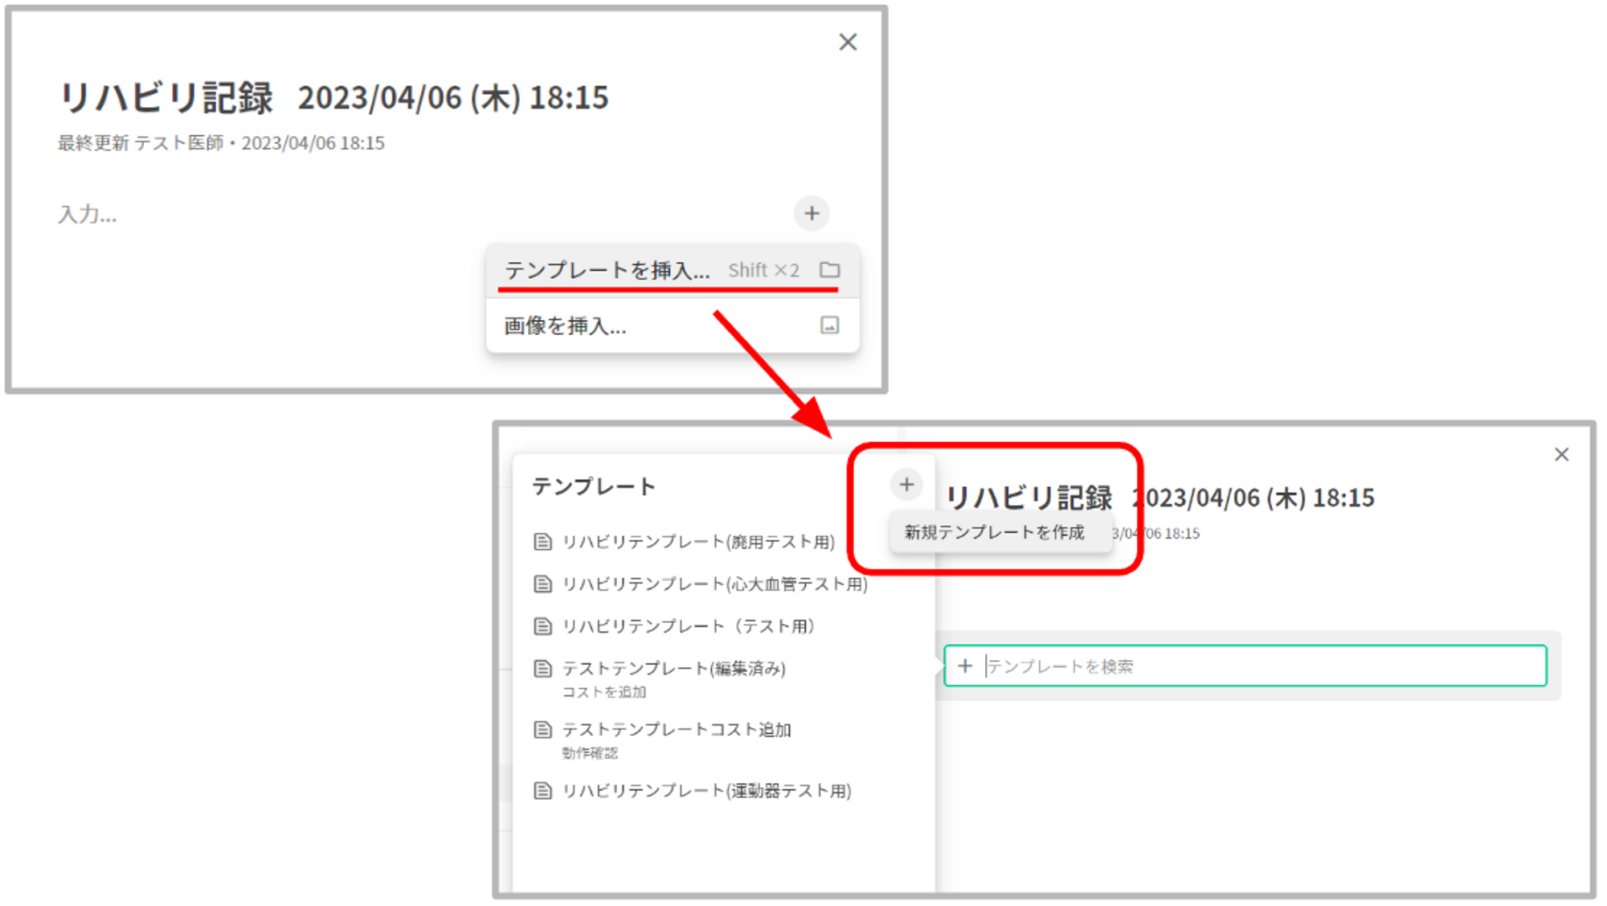This screenshot has height=906, width=1607.
Task: Close the upper リハビリ記録 dialog
Action: click(x=848, y=43)
